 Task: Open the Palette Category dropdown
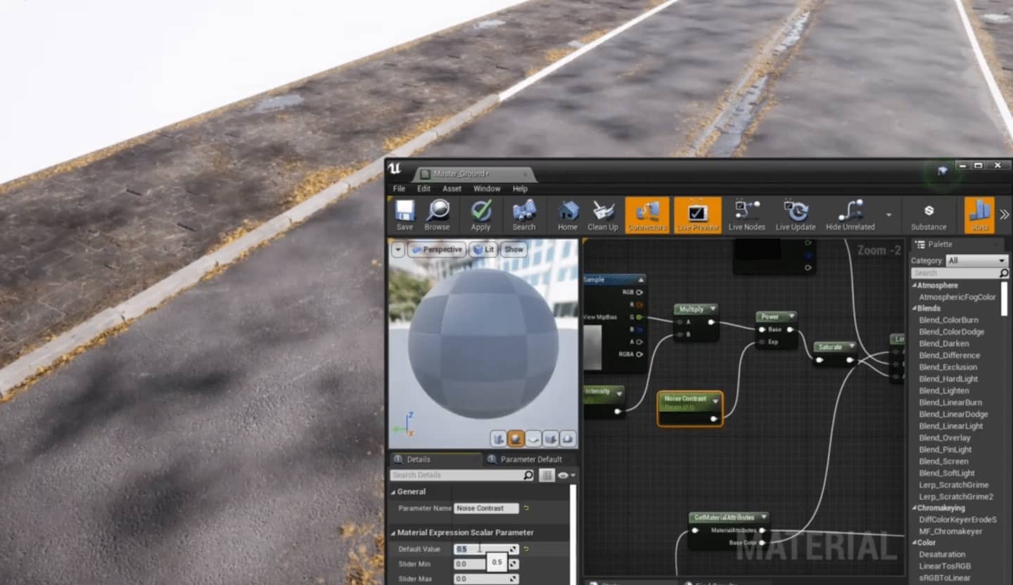coord(976,260)
